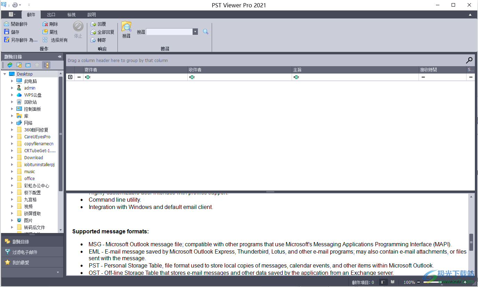Collapse the ribbon with top-right arrow
This screenshot has height=287, width=478.
pyautogui.click(x=470, y=15)
